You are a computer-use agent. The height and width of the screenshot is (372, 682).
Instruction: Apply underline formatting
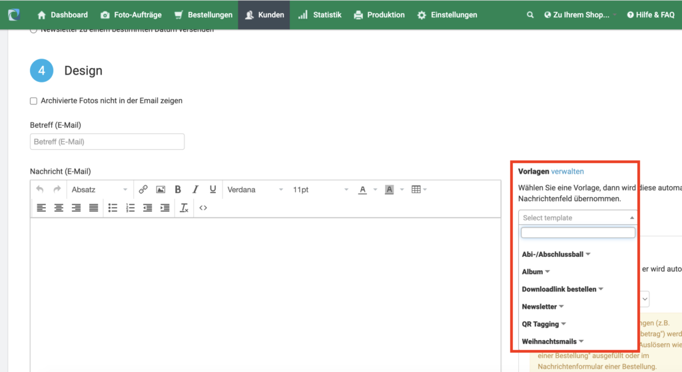click(x=212, y=190)
